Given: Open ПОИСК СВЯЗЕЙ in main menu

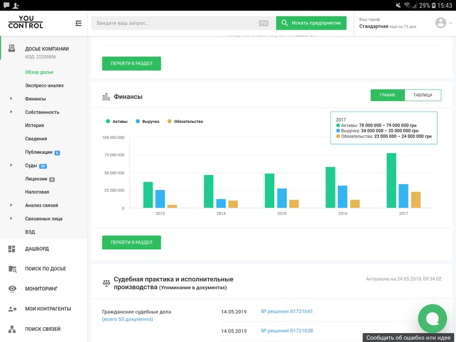Looking at the screenshot, I should [43, 329].
